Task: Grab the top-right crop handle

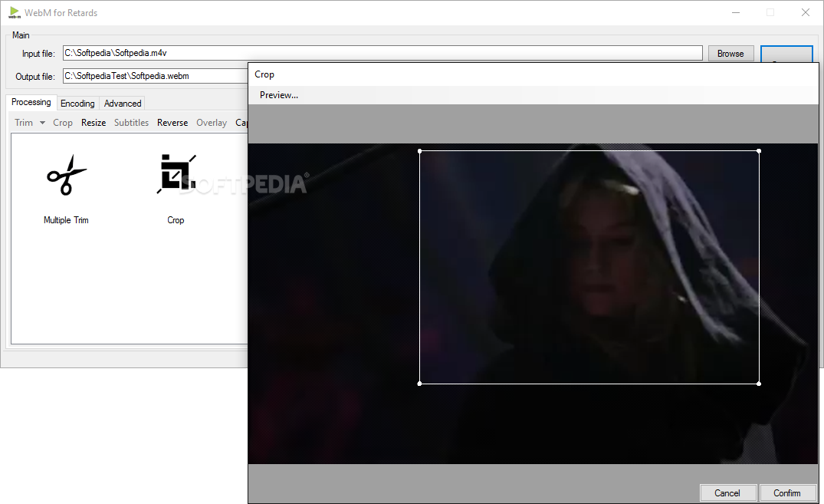Action: pyautogui.click(x=759, y=151)
